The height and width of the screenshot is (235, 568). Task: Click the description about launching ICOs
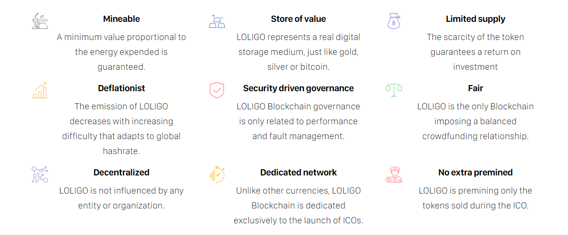pos(298,206)
